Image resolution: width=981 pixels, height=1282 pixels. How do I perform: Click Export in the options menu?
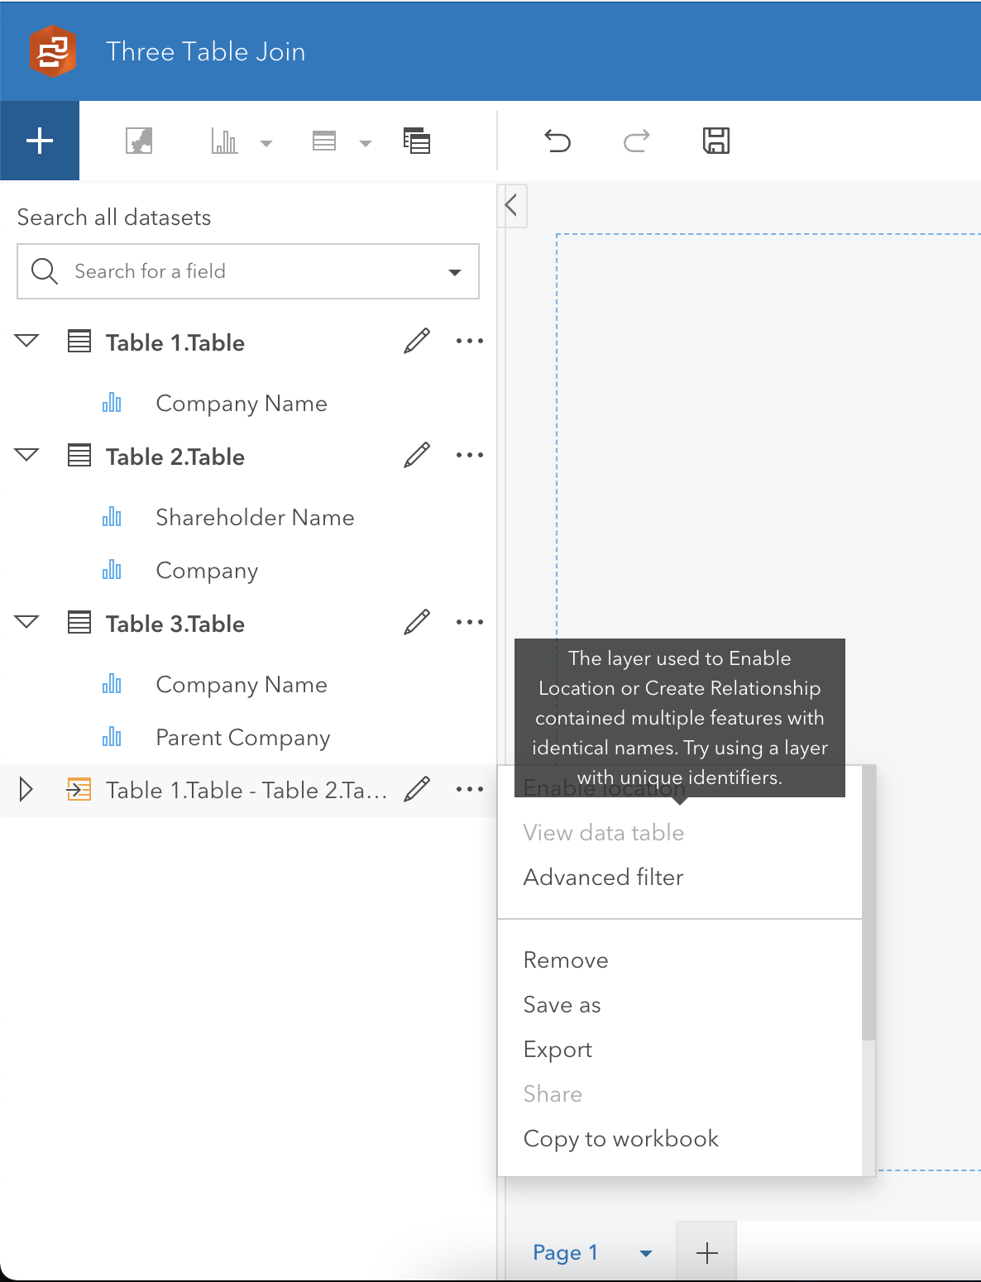pyautogui.click(x=557, y=1049)
